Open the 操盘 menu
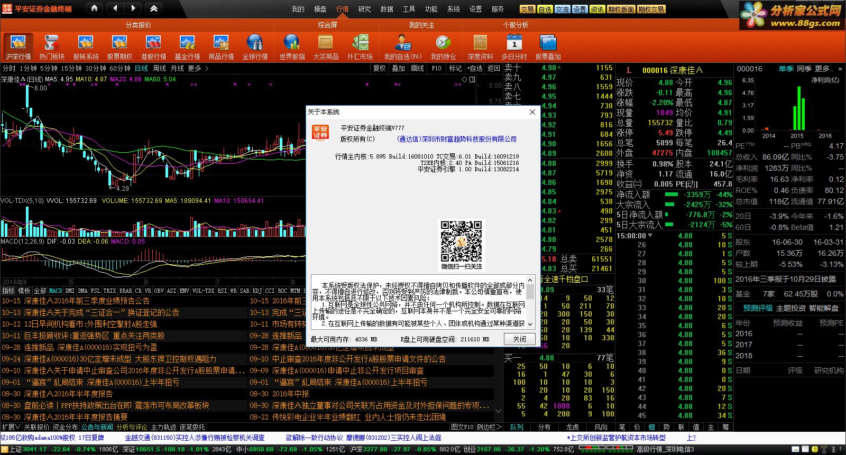 320,9
